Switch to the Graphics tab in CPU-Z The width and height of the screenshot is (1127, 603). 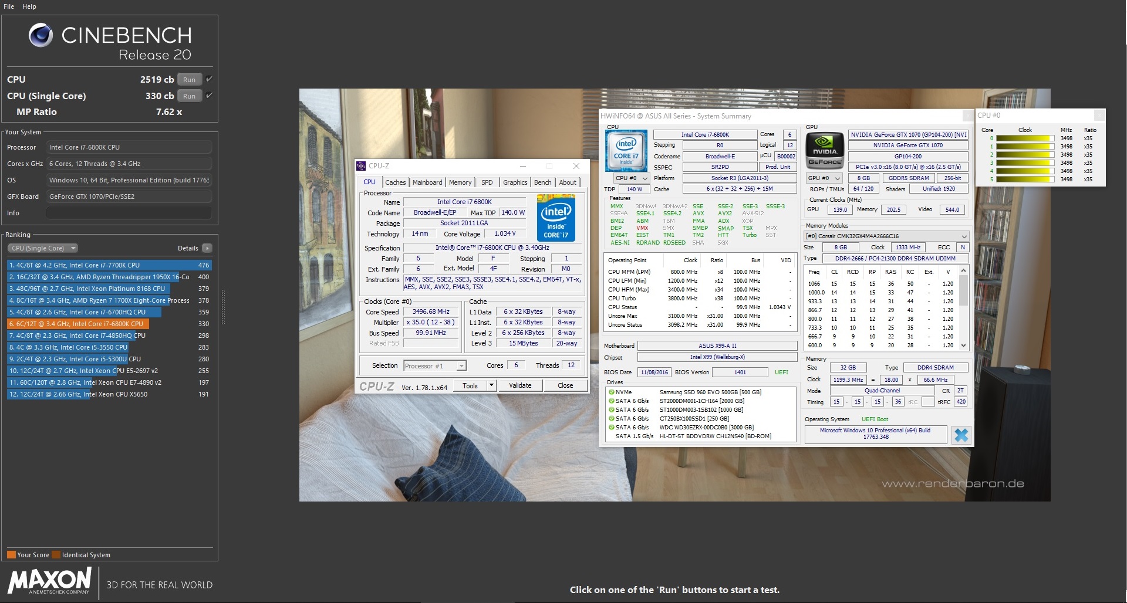pos(515,183)
